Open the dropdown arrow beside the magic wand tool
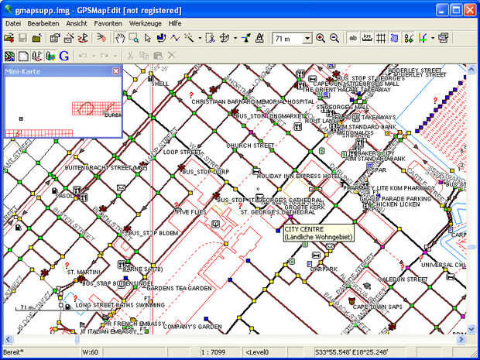The width and height of the screenshot is (480, 360). coord(200,39)
